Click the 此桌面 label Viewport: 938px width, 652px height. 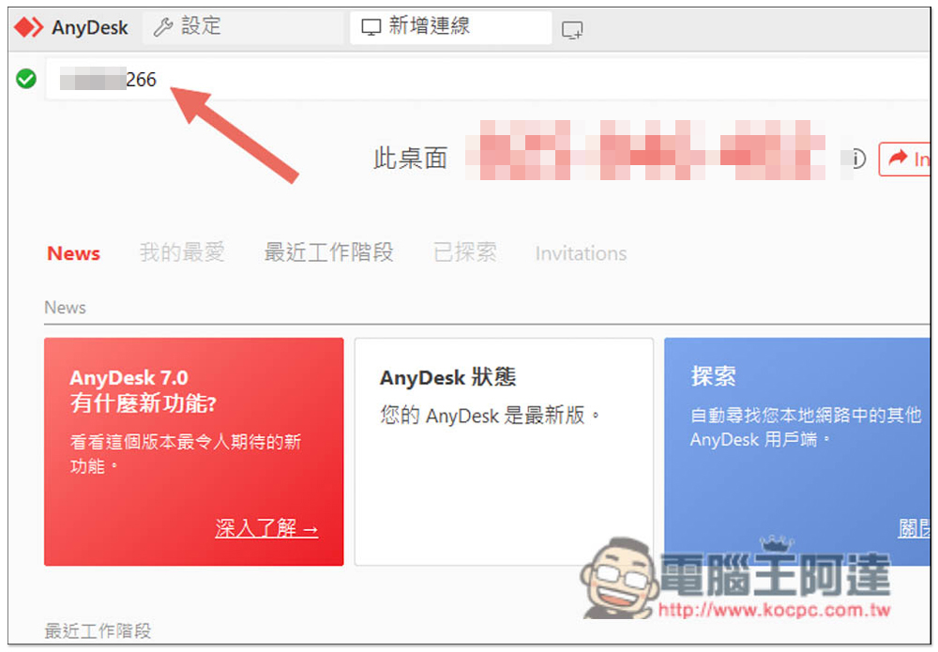pos(411,159)
